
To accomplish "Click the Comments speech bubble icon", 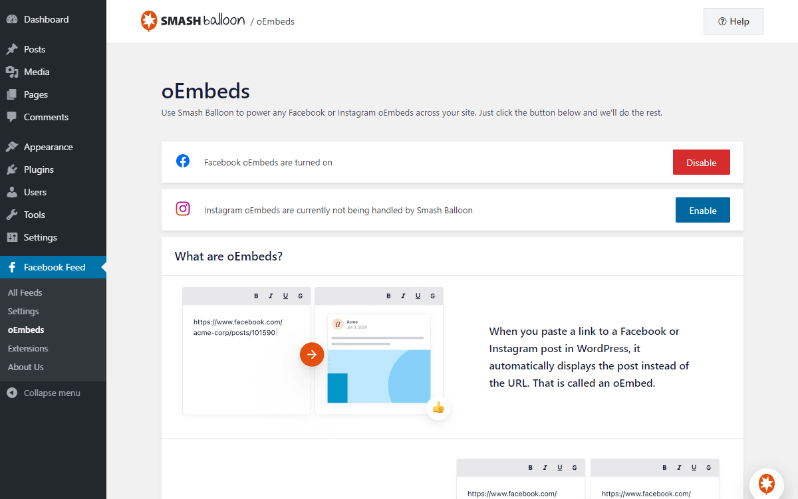I will tap(12, 117).
